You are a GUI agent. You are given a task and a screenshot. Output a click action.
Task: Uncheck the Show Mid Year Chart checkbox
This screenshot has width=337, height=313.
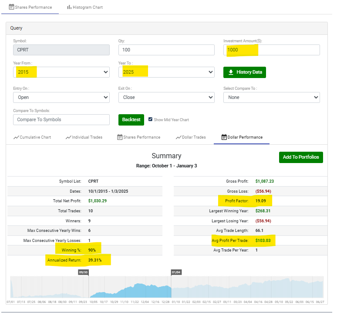click(x=150, y=119)
